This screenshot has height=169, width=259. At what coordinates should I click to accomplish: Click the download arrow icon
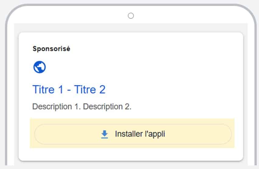pyautogui.click(x=104, y=134)
